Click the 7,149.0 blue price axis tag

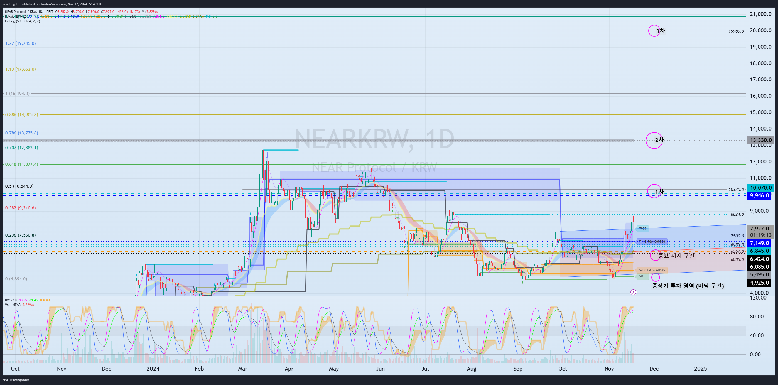(x=759, y=243)
